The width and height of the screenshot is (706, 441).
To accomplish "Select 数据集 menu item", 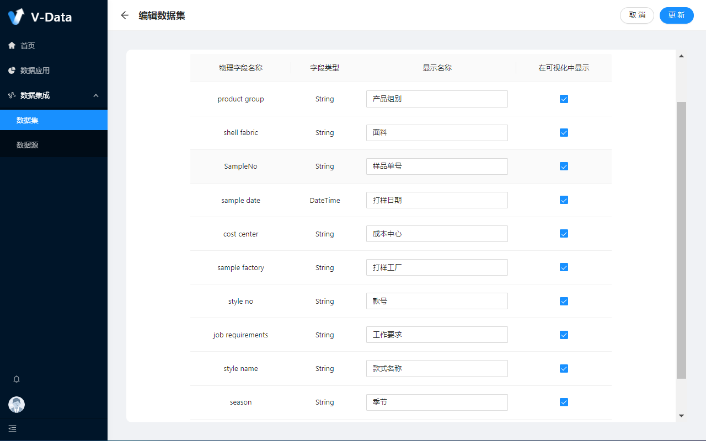I will [28, 120].
